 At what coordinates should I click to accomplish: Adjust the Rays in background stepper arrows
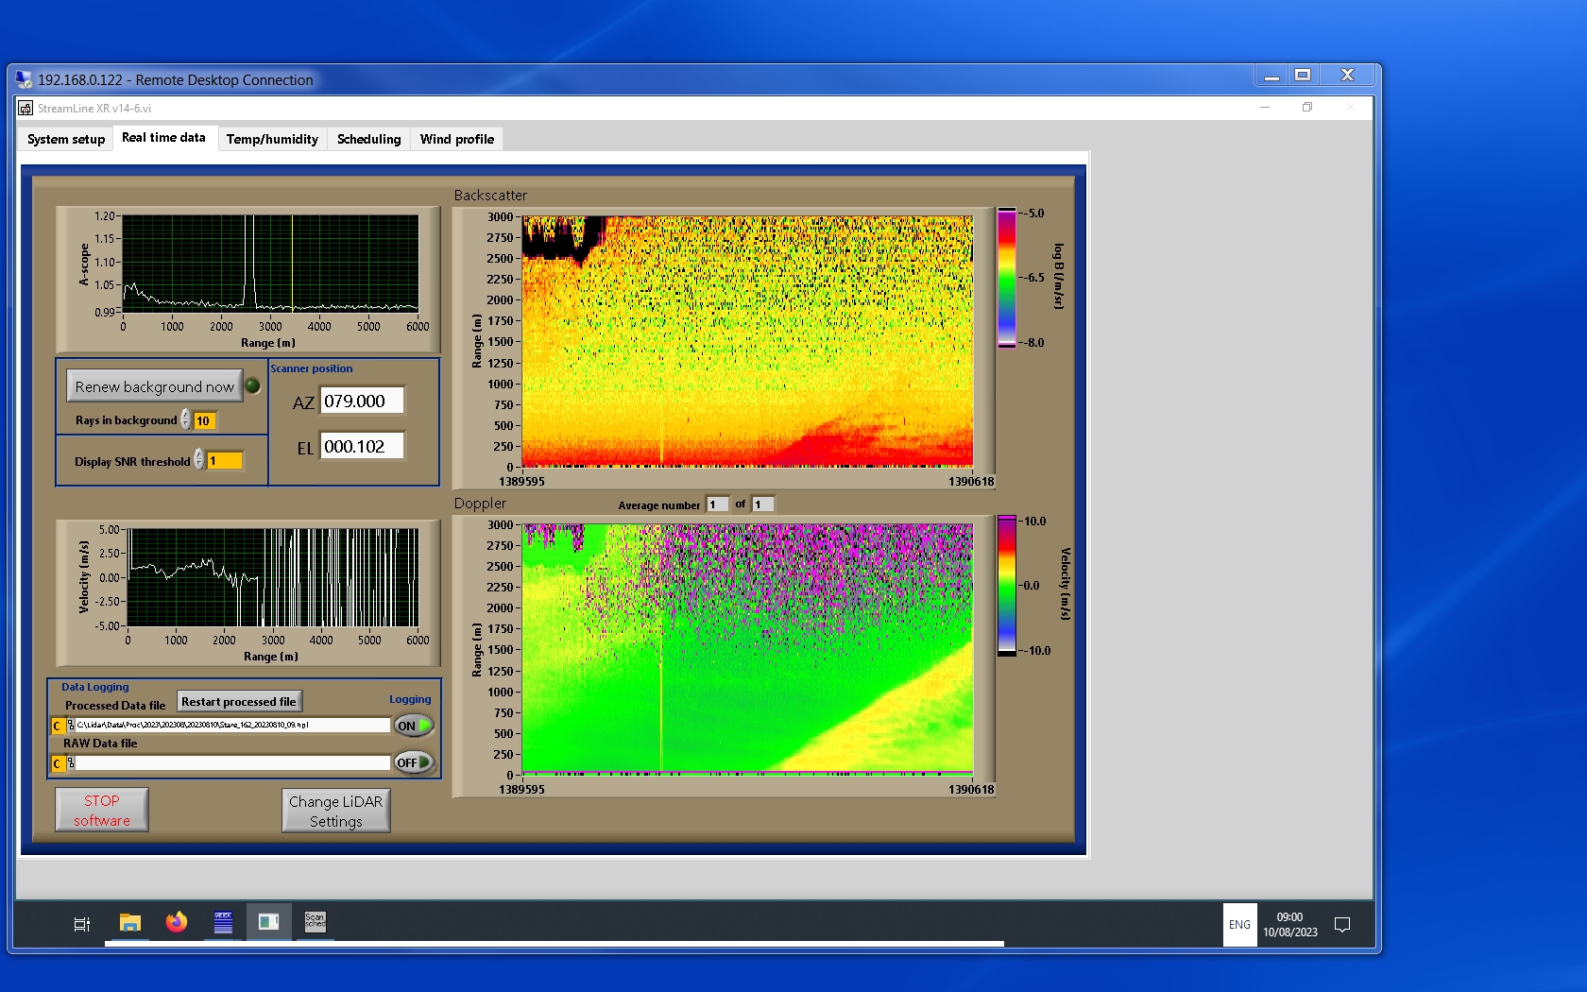(186, 420)
